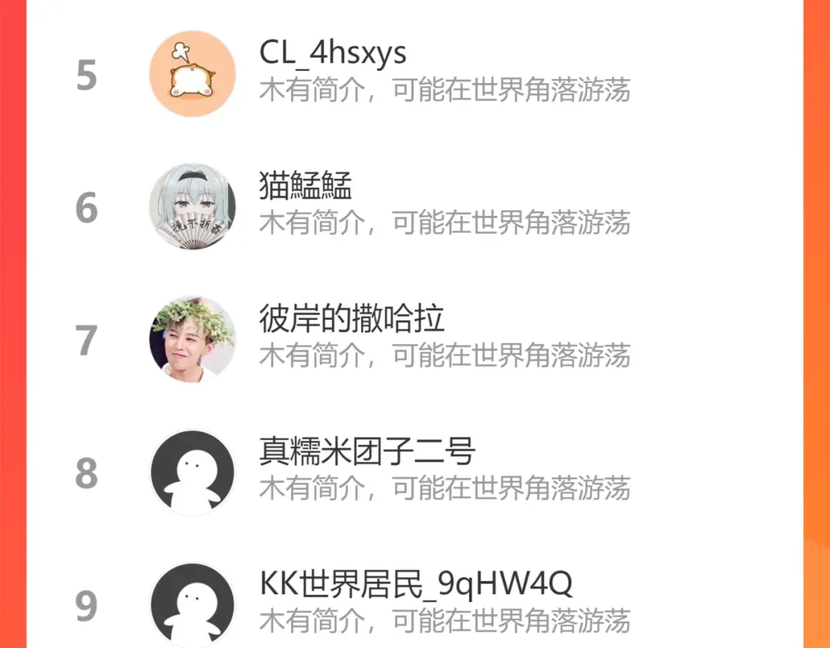Viewport: 830px width, 648px height.
Task: Open user profile CL_4hsxys
Action: tap(333, 53)
